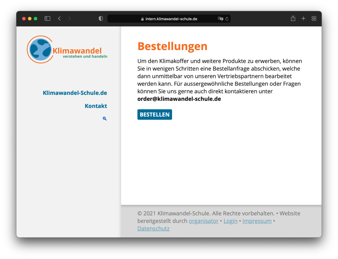Open the Impressum link
338x259 pixels.
click(x=257, y=221)
